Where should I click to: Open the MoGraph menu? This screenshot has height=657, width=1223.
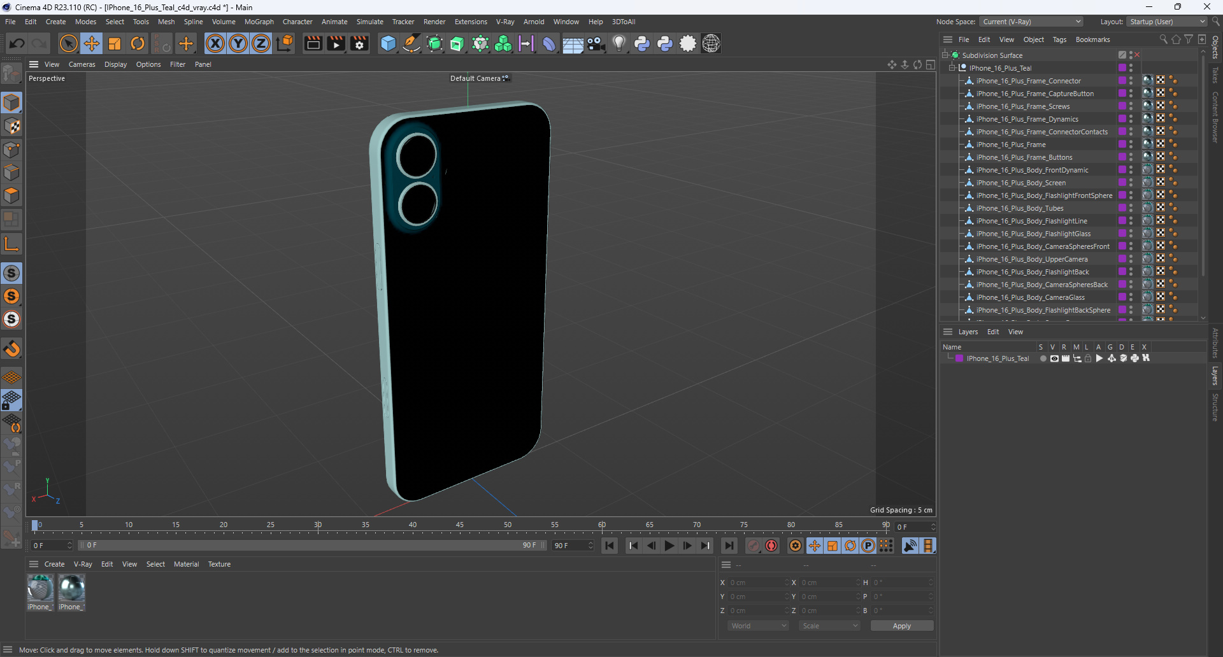click(x=259, y=22)
